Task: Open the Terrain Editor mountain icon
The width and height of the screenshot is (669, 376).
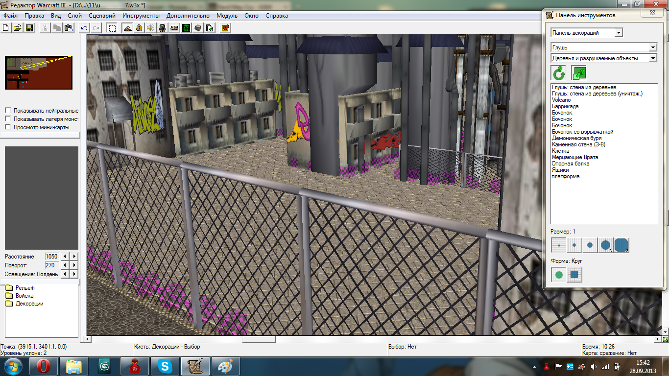Action: (x=127, y=28)
